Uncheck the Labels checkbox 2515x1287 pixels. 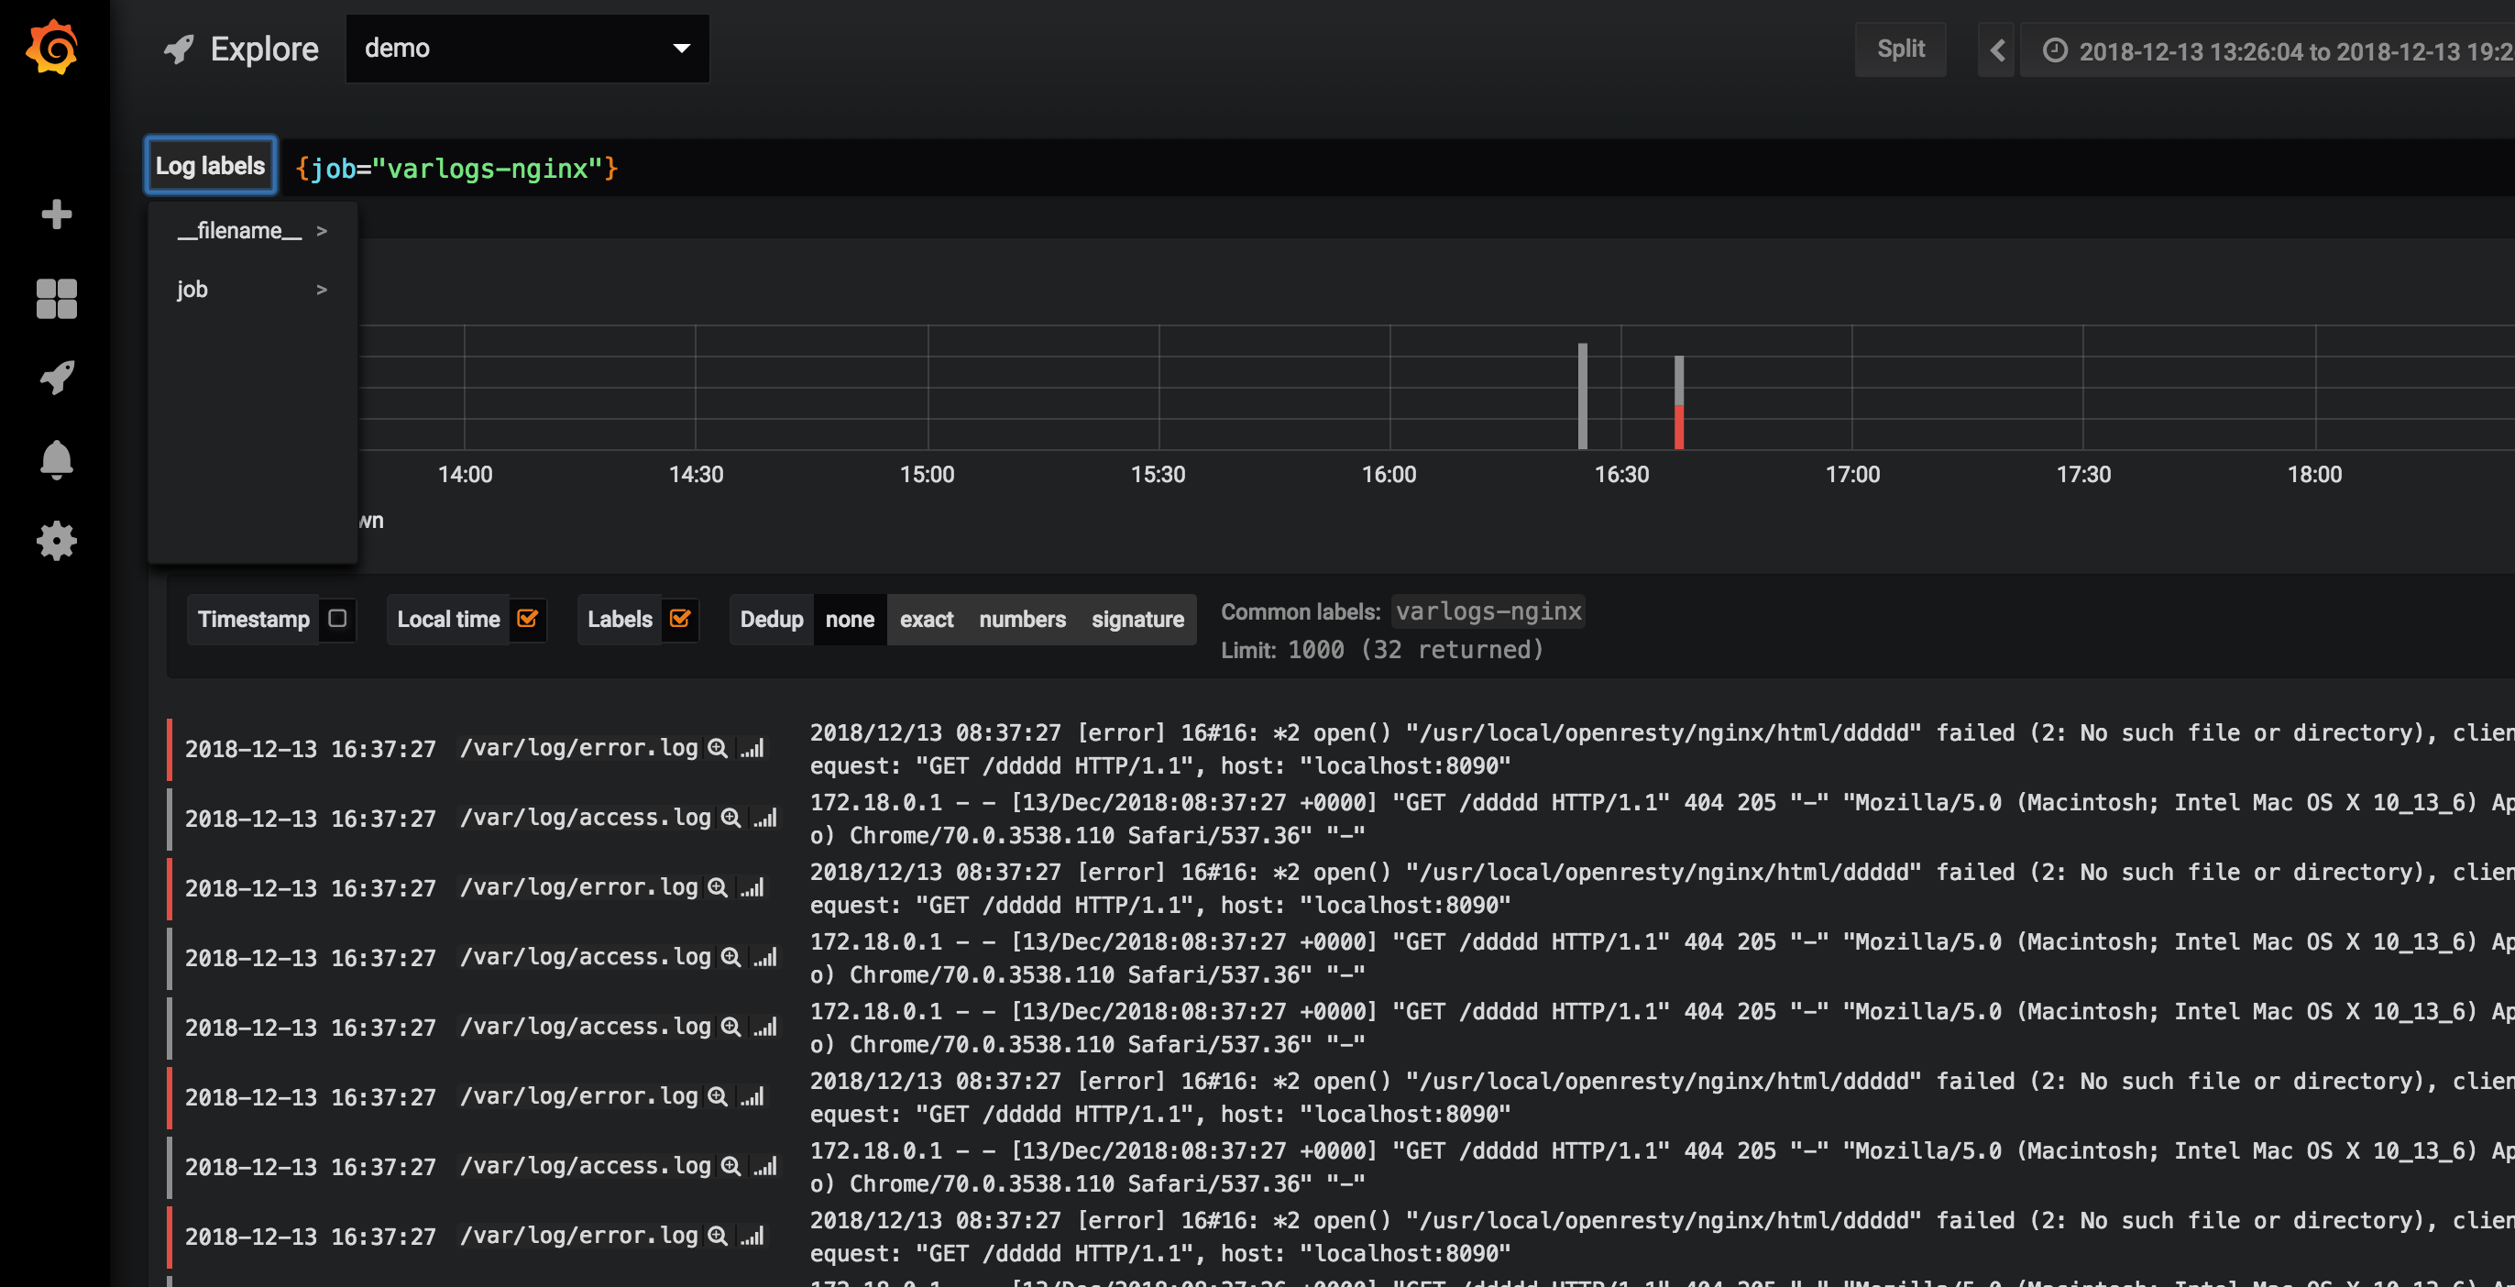(x=679, y=618)
